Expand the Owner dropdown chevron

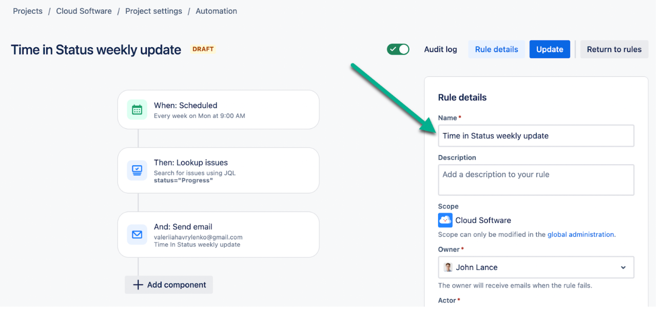623,267
